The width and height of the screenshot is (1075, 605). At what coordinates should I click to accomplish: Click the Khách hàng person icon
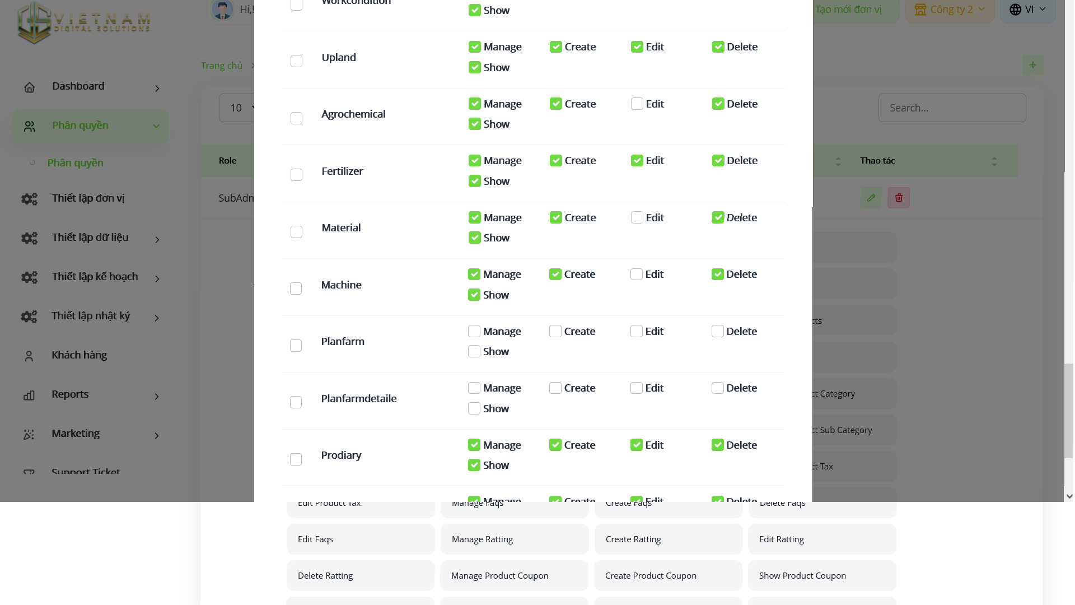29,356
